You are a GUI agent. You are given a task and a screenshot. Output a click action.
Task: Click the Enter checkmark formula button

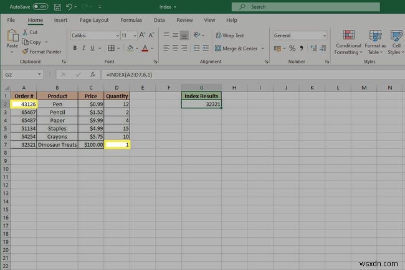78,75
